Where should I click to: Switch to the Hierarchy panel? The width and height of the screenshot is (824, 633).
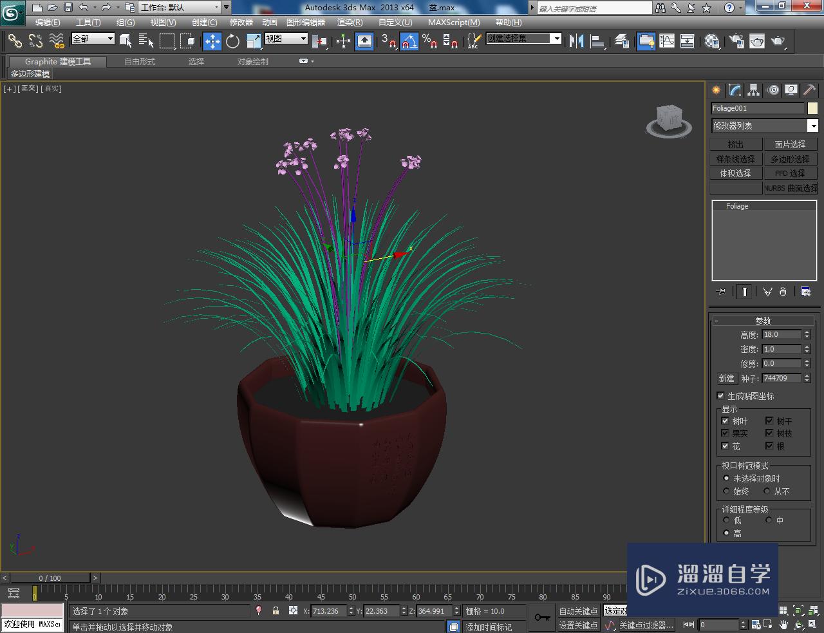tap(753, 90)
